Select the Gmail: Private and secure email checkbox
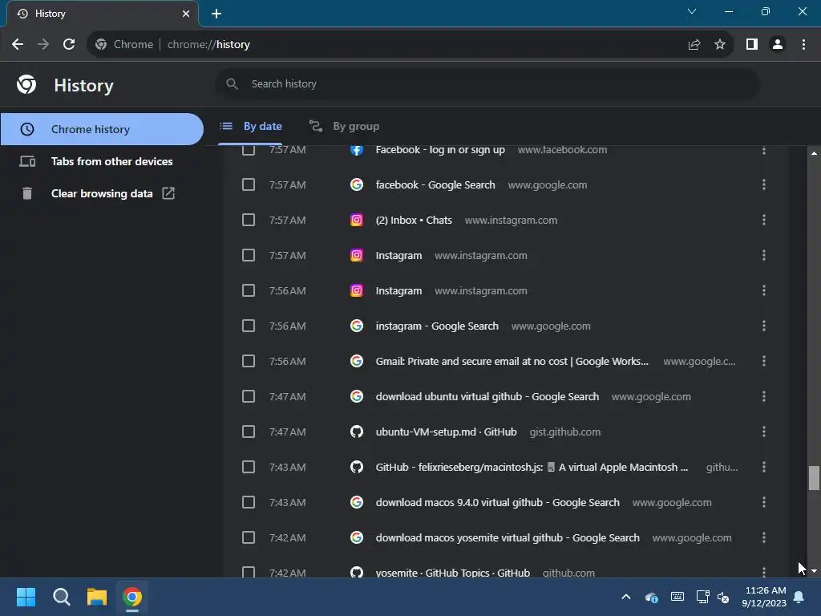821x616 pixels. point(249,361)
